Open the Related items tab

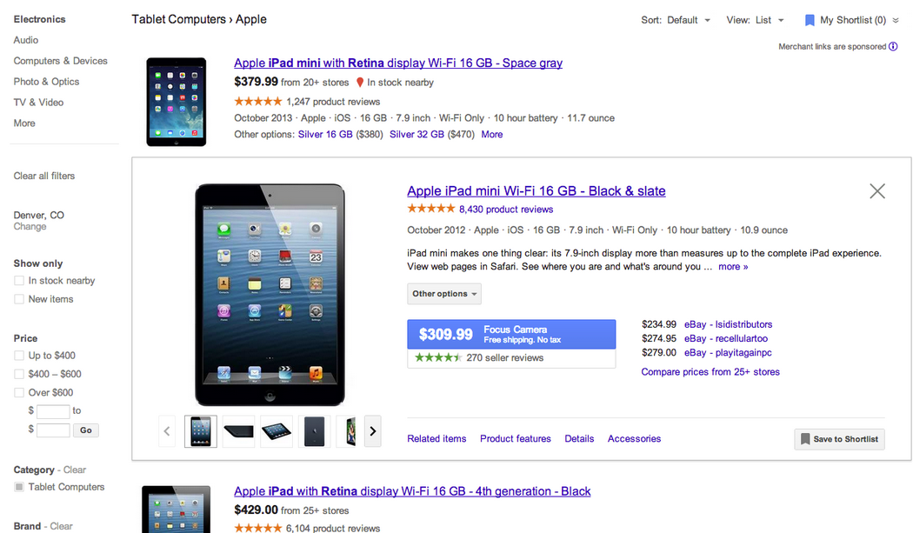437,438
